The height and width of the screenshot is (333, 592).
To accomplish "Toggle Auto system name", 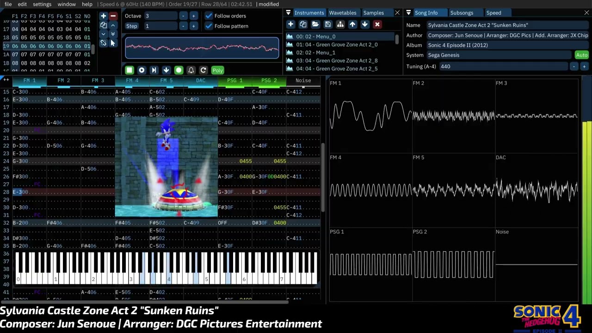I will [x=581, y=55].
